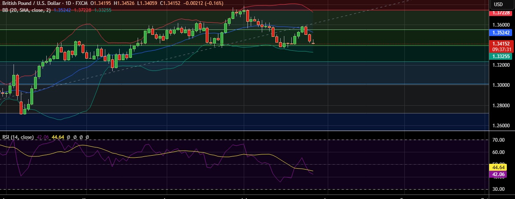This screenshot has height=199, width=515.
Task: Click the purple 42.06 RSI axis label
Action: tap(501, 174)
